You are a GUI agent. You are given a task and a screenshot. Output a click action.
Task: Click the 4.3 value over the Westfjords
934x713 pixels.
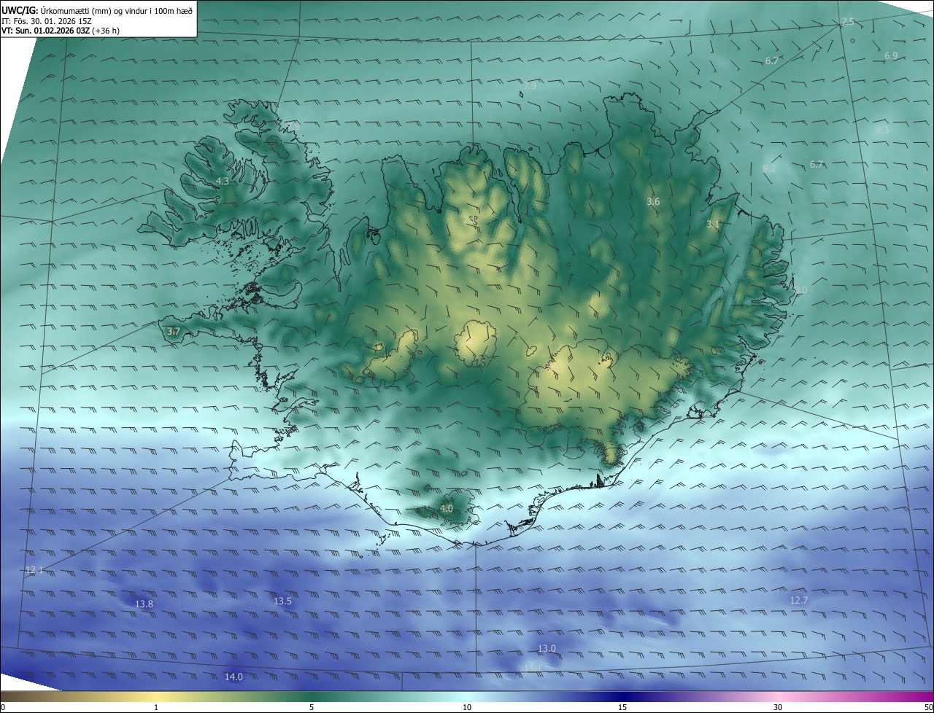coord(223,181)
